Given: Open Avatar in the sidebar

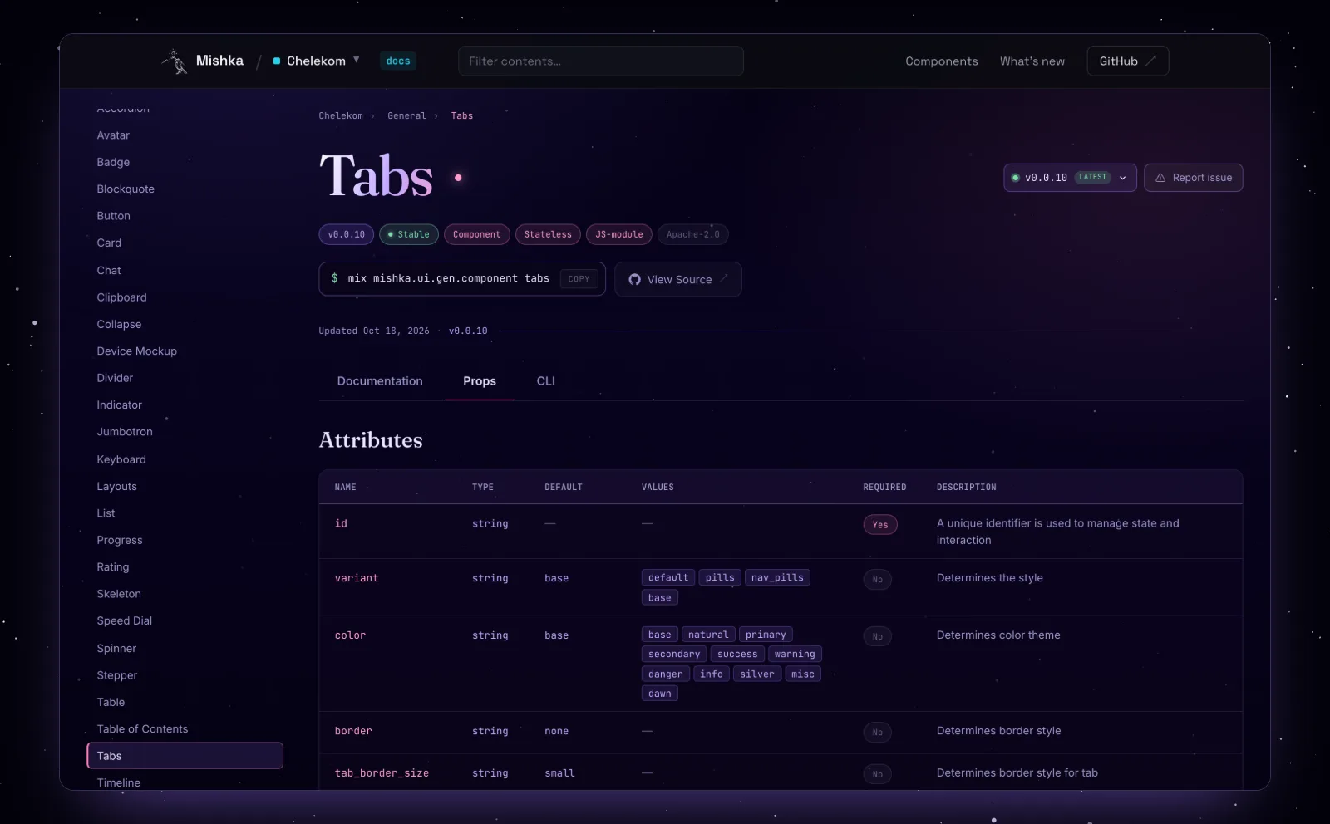Looking at the screenshot, I should point(113,135).
